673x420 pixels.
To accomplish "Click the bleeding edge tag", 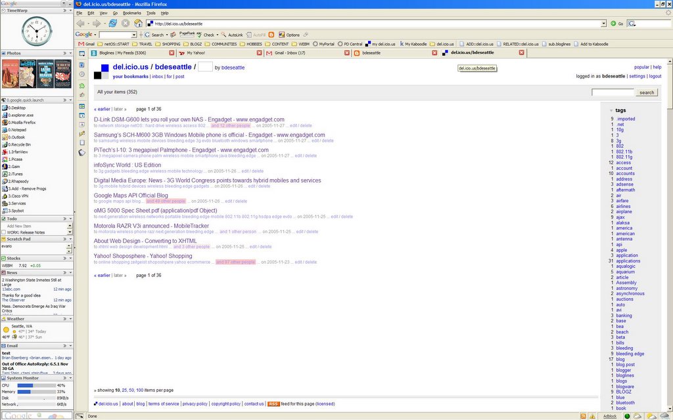I will [x=630, y=354].
